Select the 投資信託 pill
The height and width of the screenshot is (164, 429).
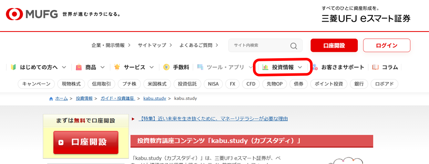click(x=187, y=84)
